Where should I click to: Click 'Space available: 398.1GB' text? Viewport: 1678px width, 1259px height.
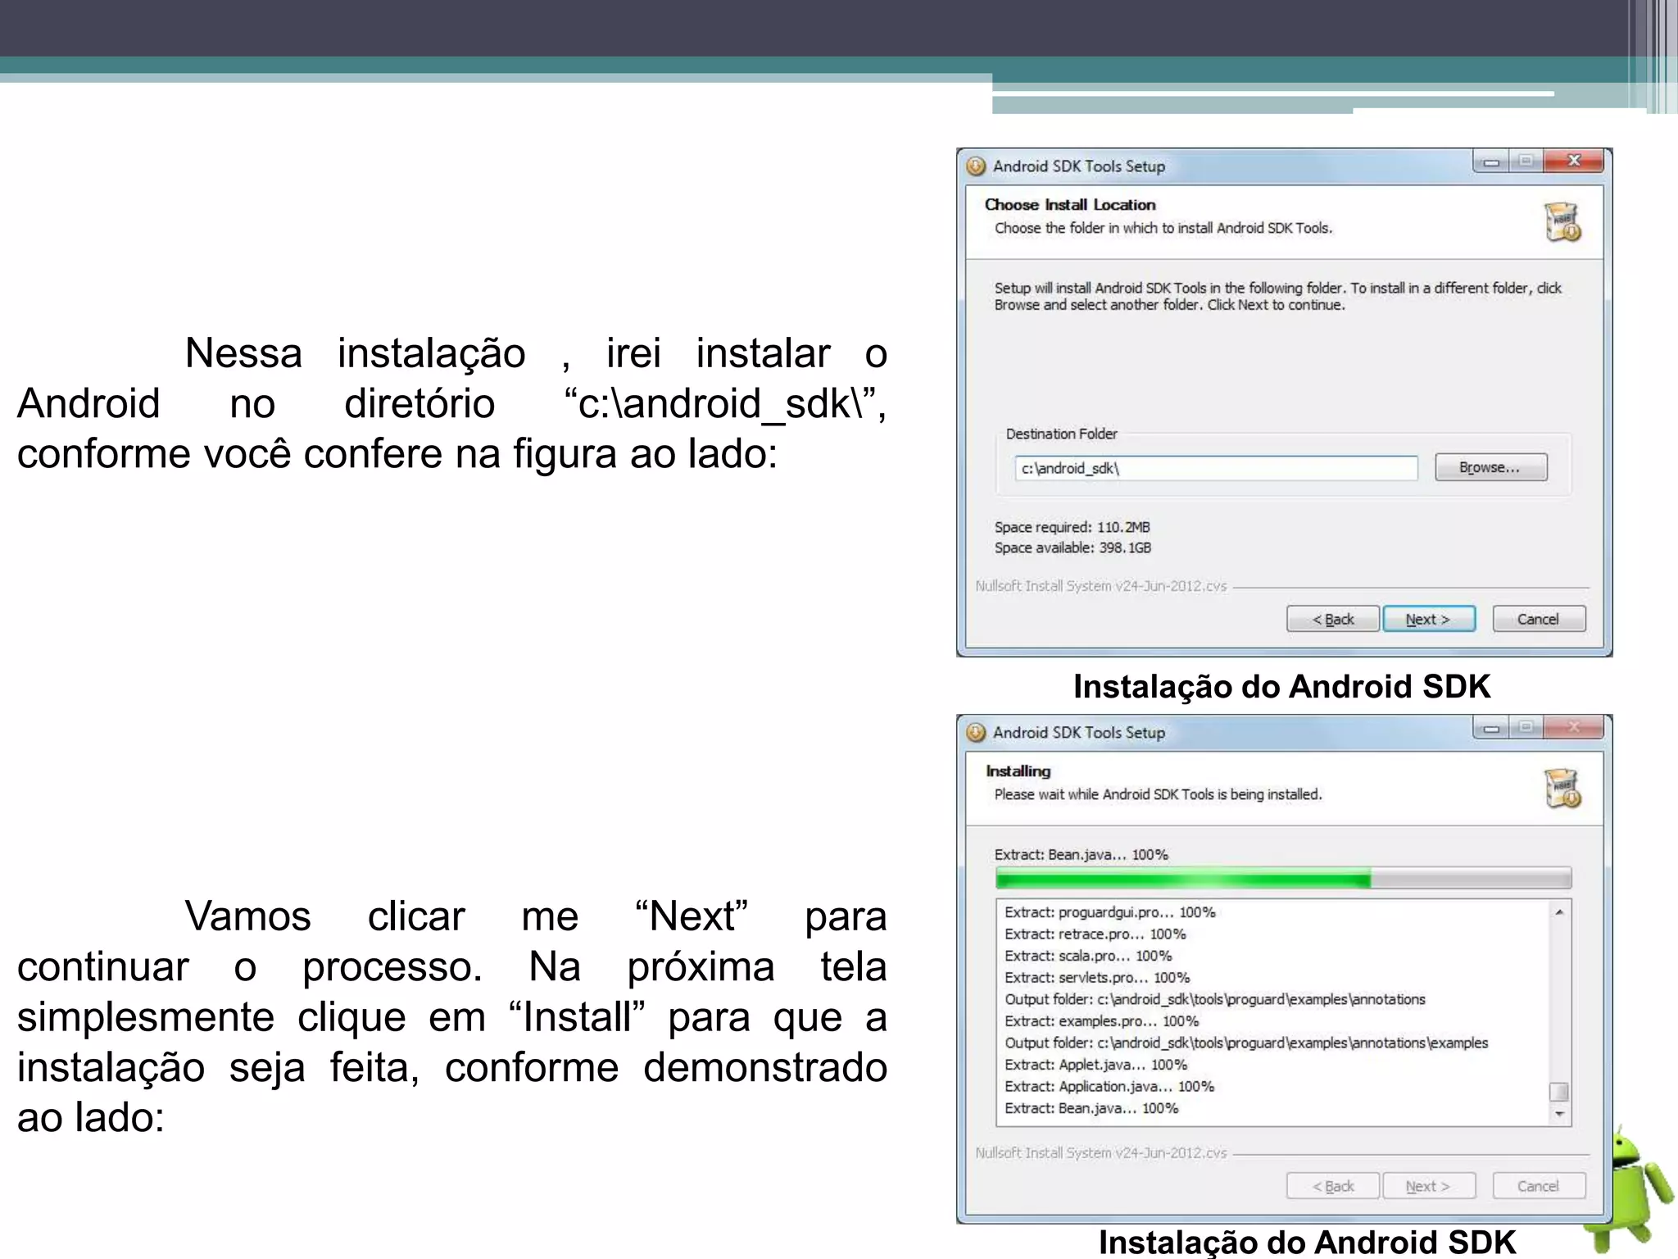pyautogui.click(x=1073, y=548)
